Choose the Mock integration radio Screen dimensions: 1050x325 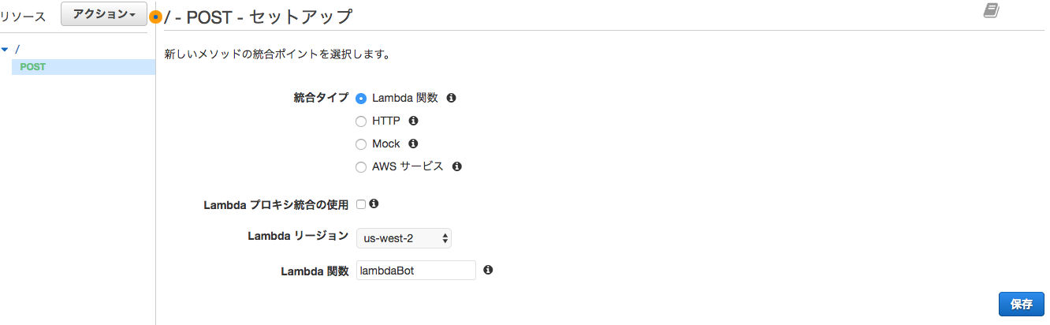361,144
